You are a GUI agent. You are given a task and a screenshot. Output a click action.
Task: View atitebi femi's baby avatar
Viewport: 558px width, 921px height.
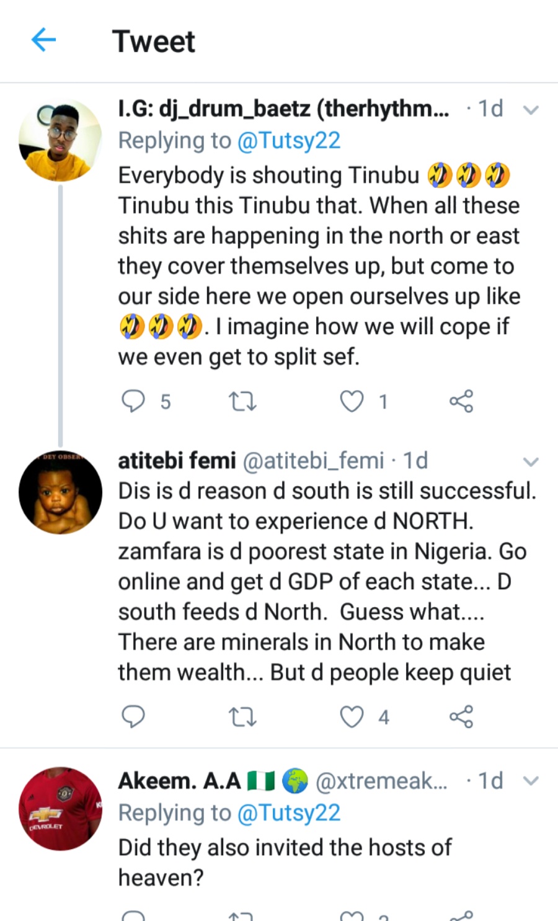tap(60, 492)
